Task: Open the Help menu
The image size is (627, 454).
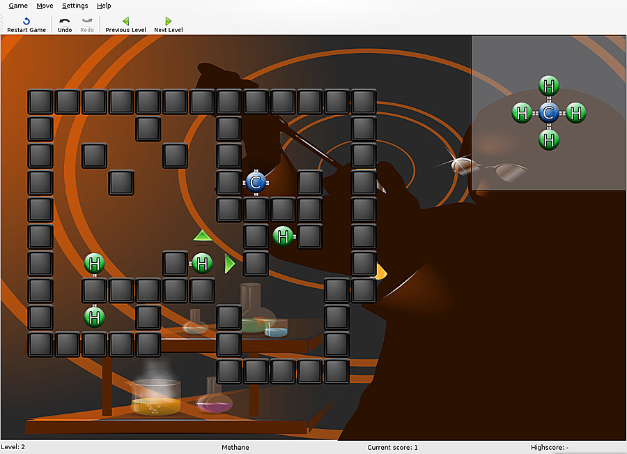Action: point(104,6)
